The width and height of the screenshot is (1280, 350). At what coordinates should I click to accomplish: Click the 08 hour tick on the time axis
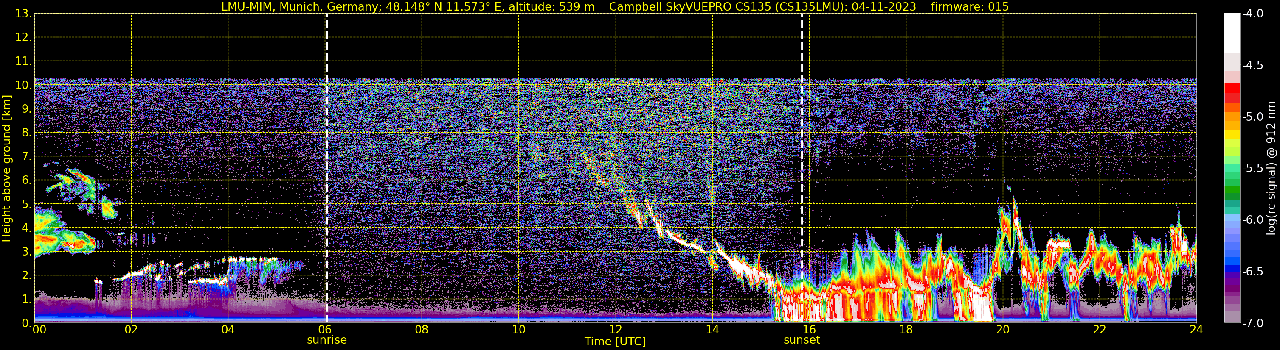(422, 330)
